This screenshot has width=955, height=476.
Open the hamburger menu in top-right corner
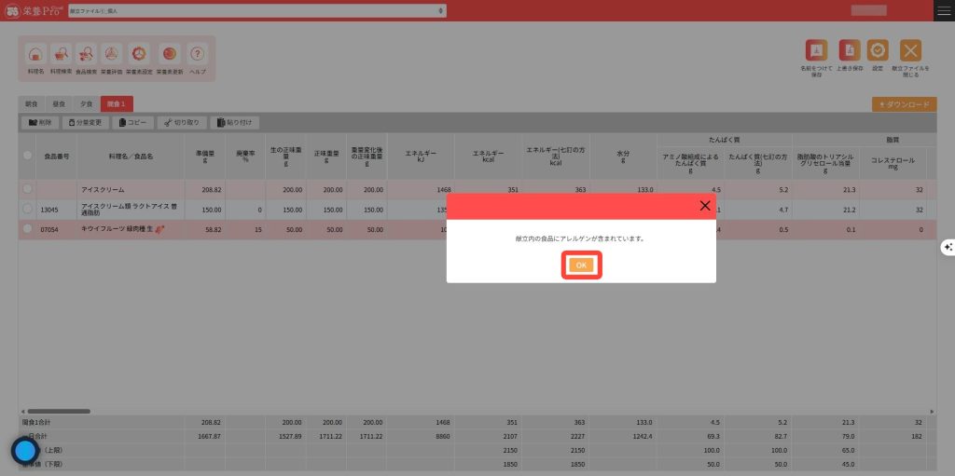(x=943, y=10)
